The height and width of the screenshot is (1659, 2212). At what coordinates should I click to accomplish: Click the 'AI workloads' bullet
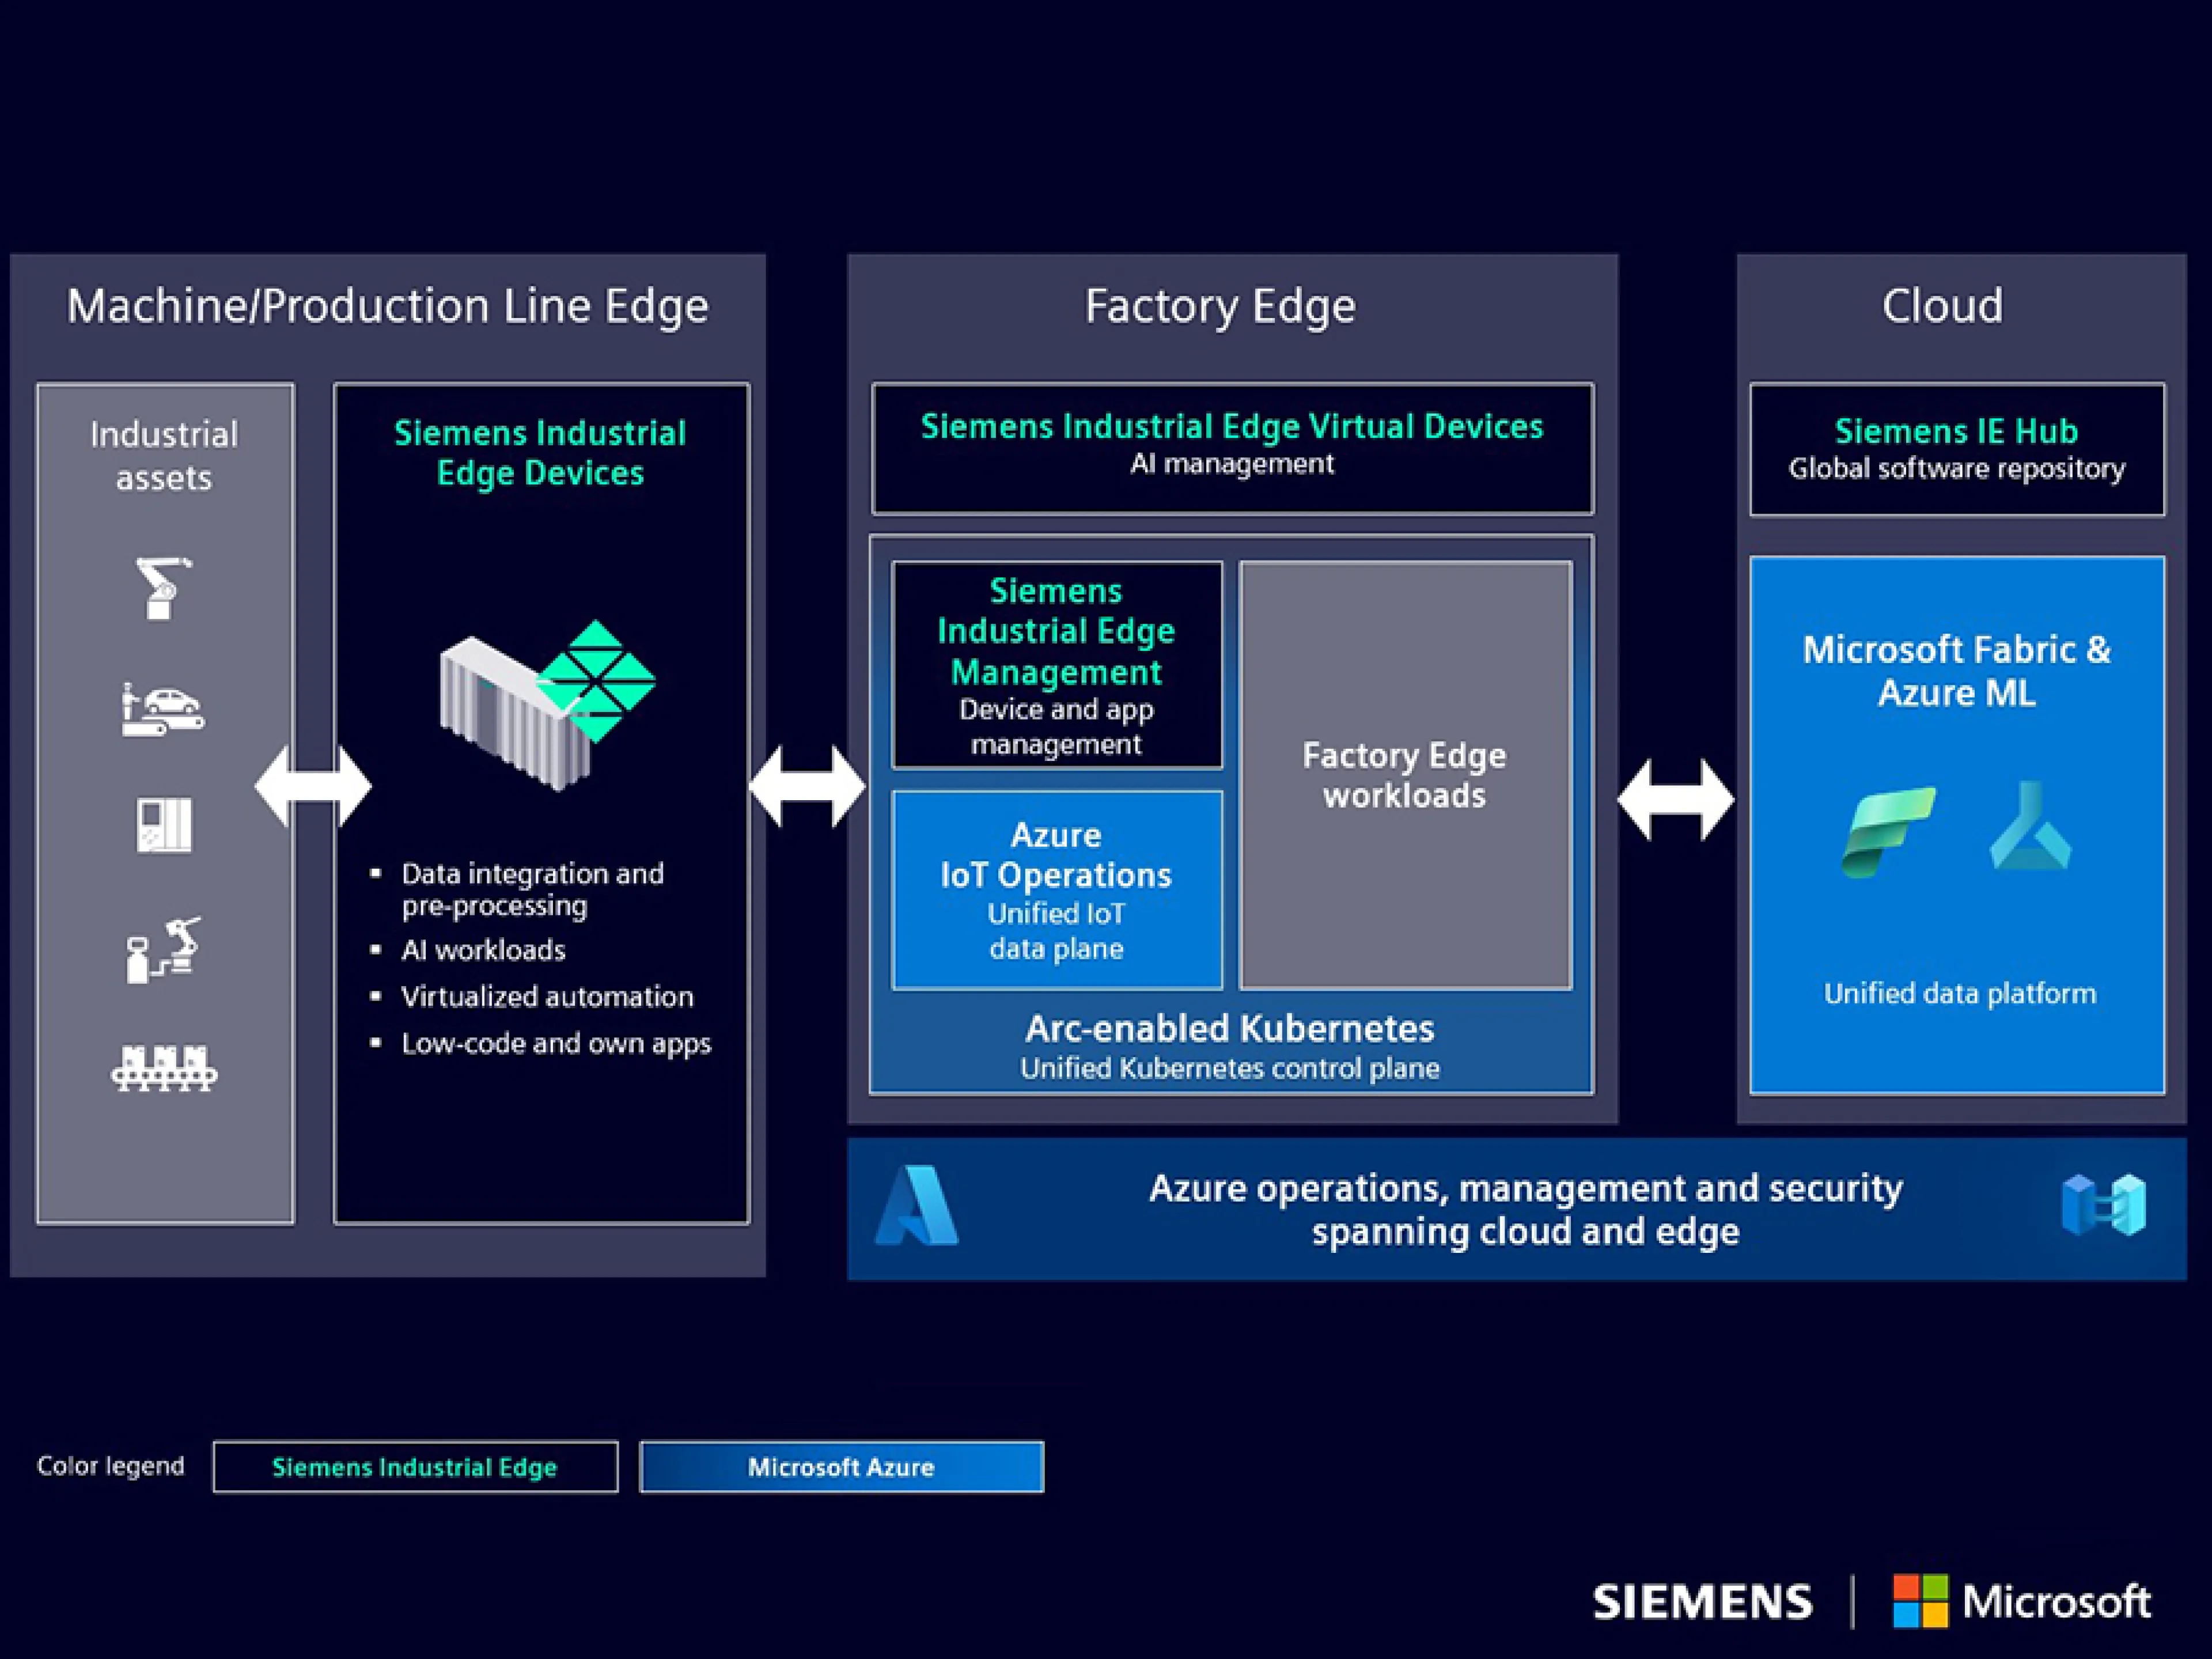point(483,950)
